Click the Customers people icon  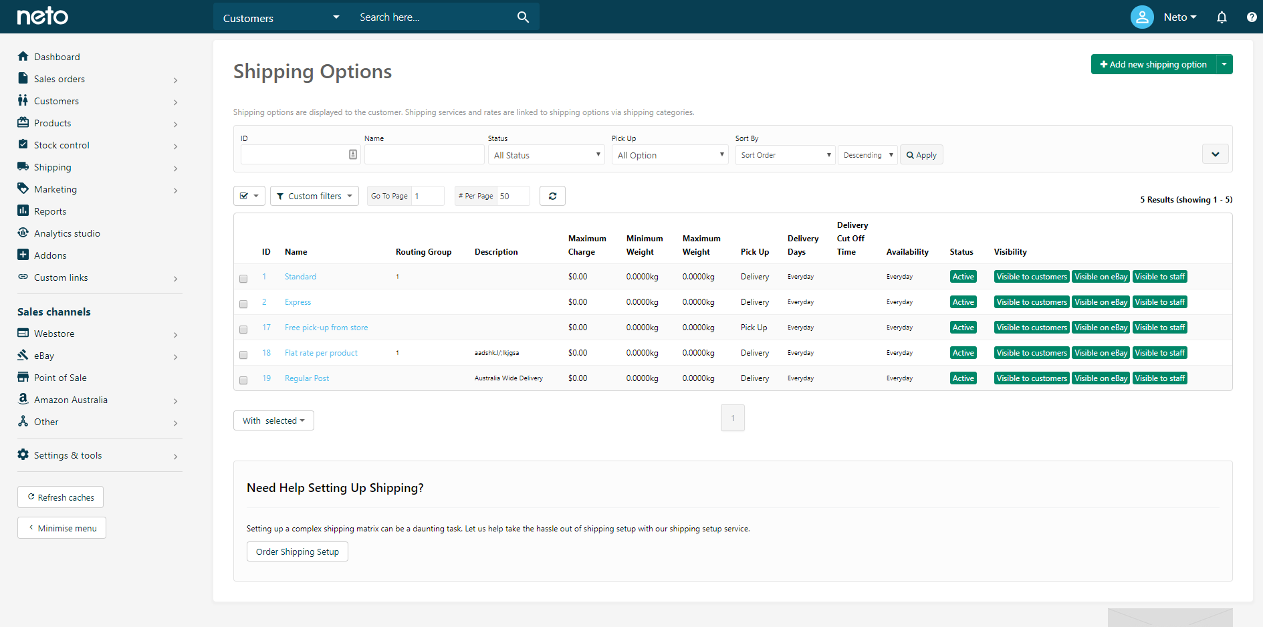[x=23, y=100]
